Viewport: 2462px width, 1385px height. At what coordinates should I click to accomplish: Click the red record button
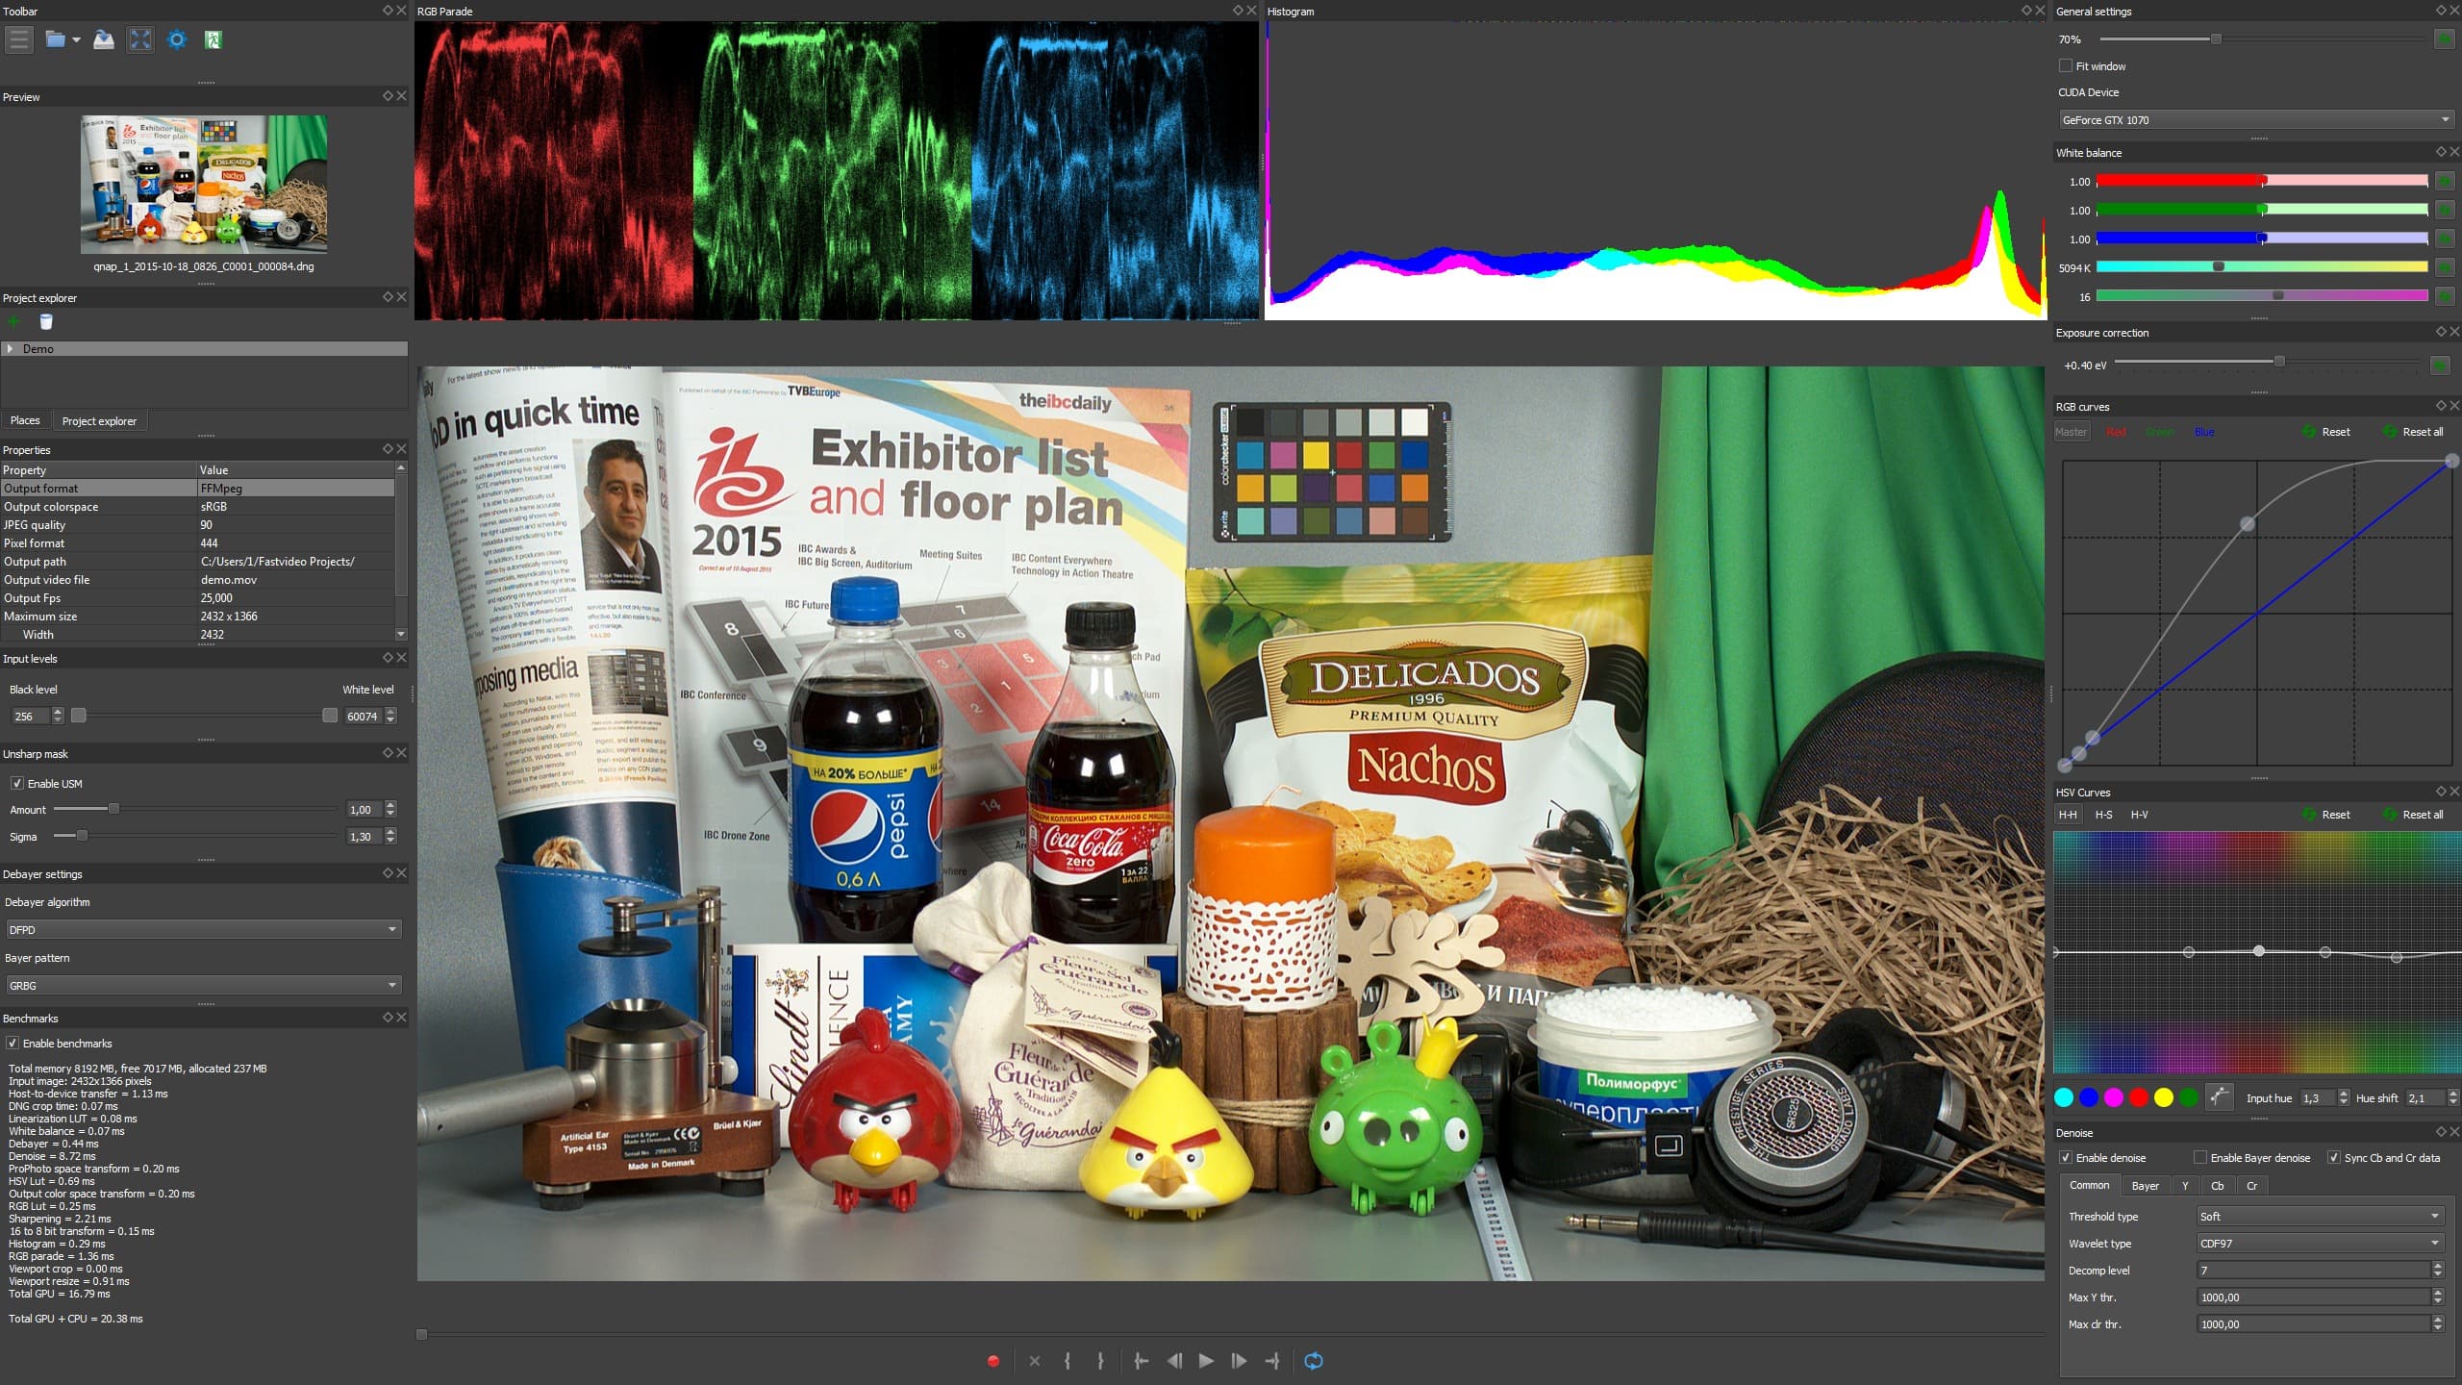point(993,1361)
